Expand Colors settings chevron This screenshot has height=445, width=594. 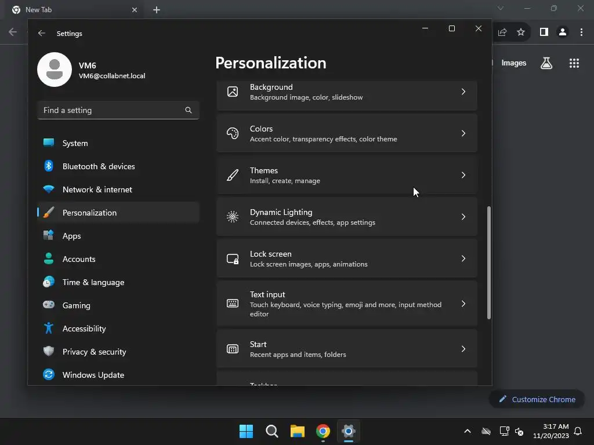[x=463, y=133]
